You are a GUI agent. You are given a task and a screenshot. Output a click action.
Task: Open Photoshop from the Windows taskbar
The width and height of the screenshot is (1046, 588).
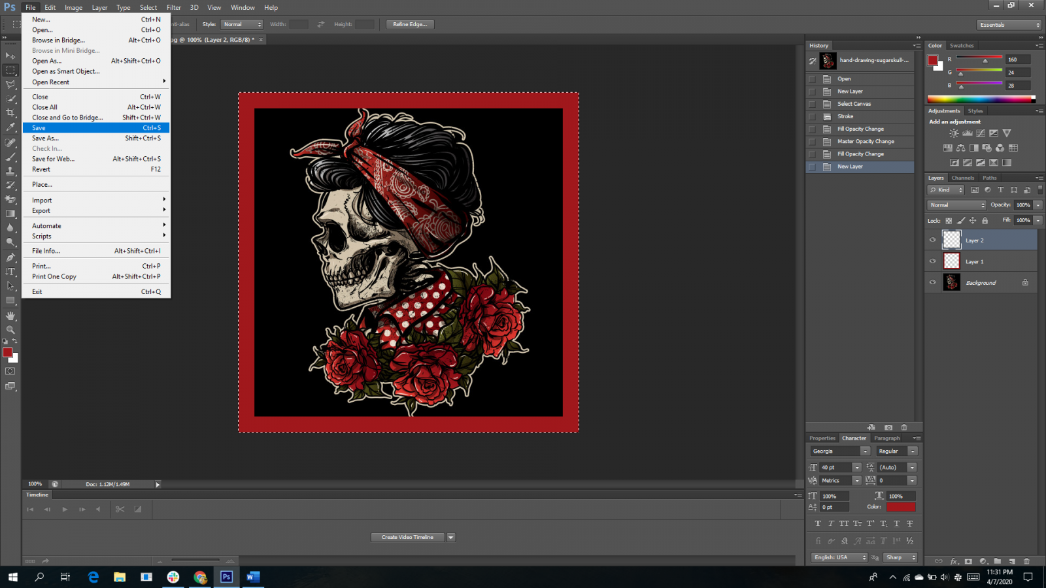pos(226,577)
